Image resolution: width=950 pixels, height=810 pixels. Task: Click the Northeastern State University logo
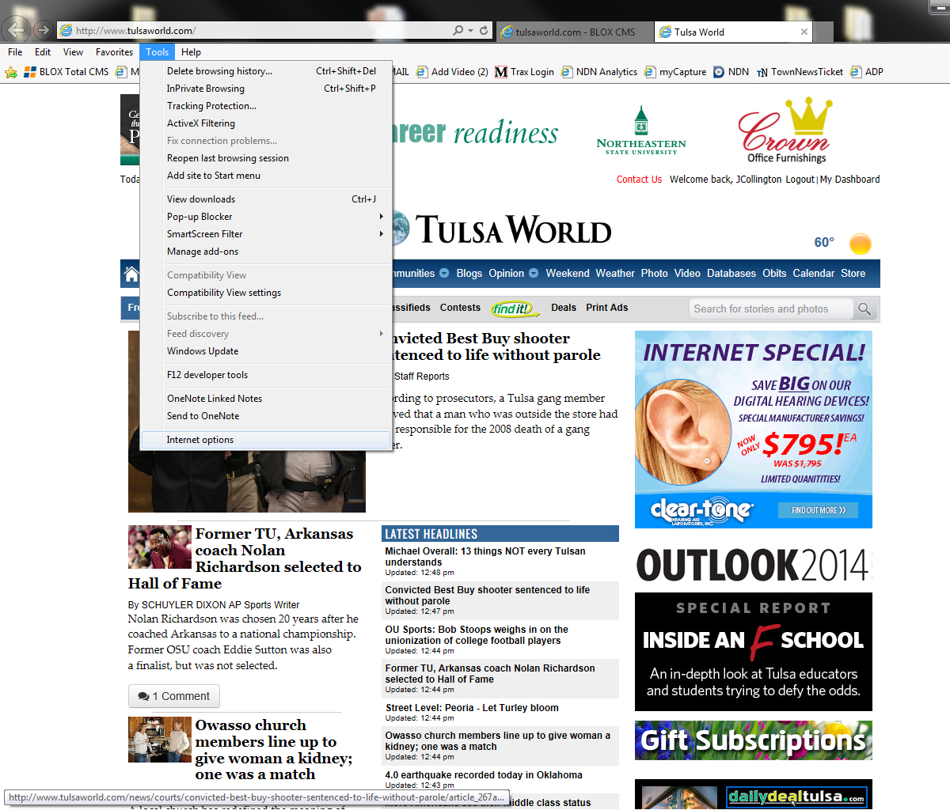[641, 131]
